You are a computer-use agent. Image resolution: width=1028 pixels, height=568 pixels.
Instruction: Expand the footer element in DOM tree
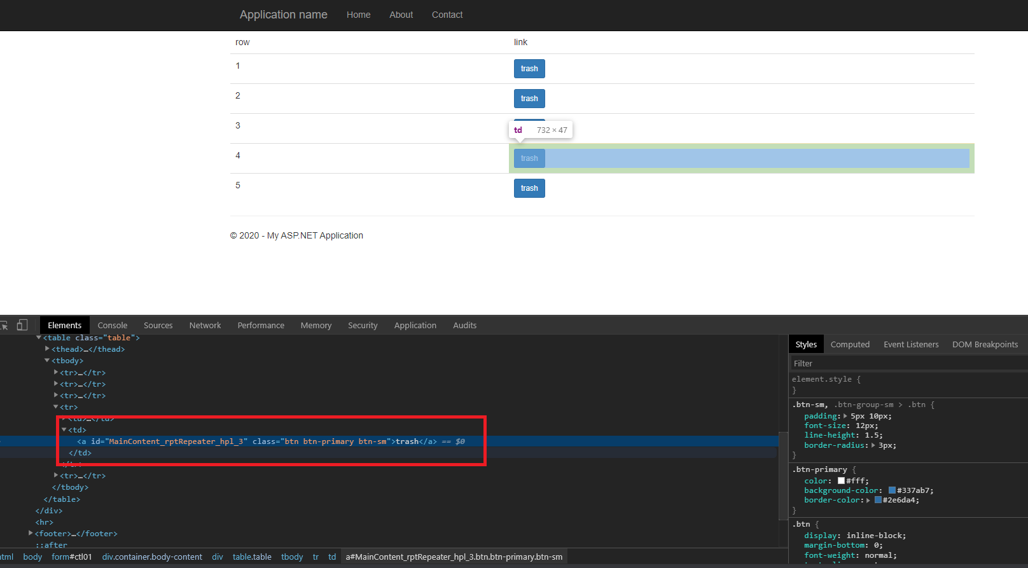tap(31, 534)
